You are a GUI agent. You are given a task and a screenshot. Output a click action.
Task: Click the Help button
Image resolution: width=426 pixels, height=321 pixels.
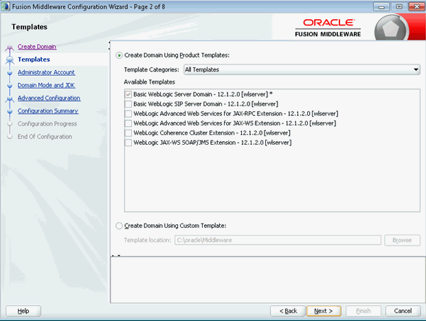point(23,311)
